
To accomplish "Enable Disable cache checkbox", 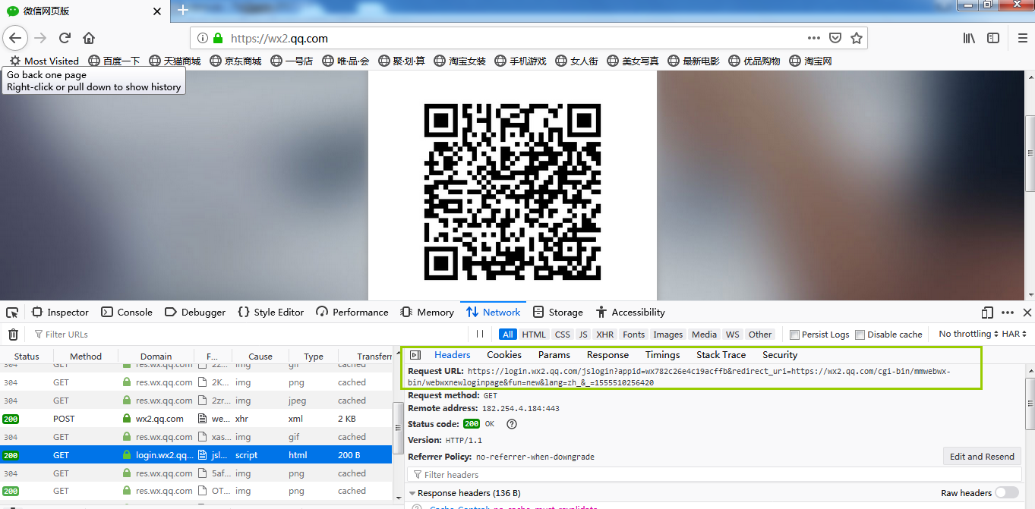I will pos(860,335).
